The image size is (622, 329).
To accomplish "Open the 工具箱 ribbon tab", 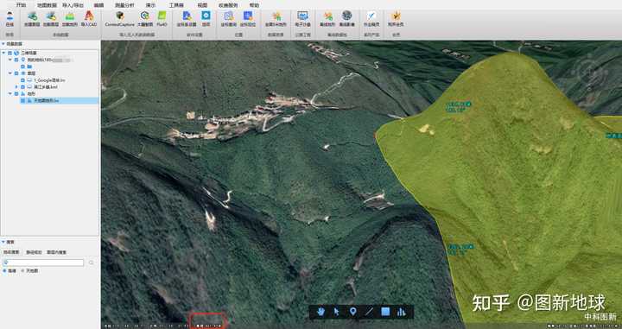I will [x=176, y=5].
